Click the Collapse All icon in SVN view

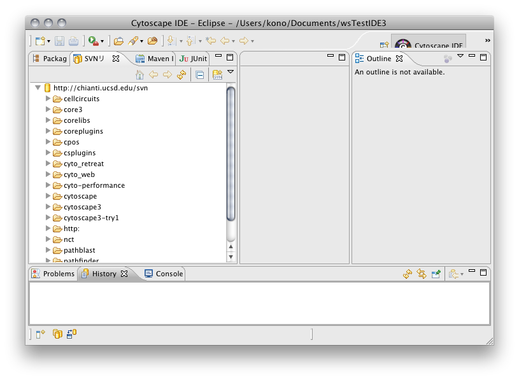click(199, 75)
